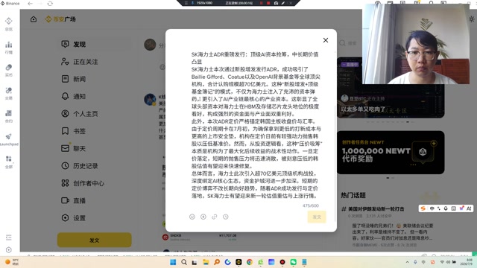The height and width of the screenshot is (268, 477).
Task: Close the post composer dialog
Action: point(326,40)
